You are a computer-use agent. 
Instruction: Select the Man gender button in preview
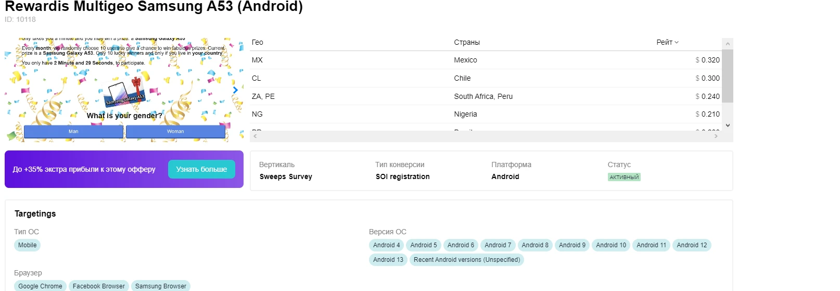[73, 131]
